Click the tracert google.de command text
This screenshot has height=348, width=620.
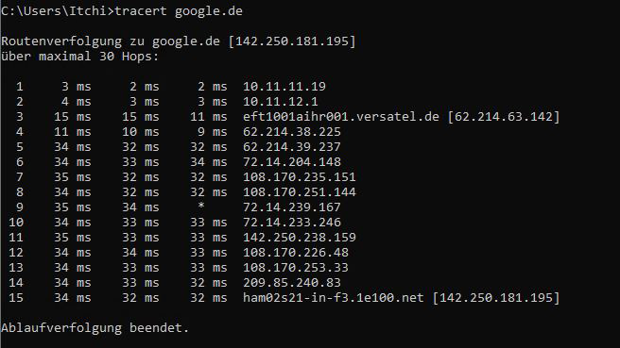pyautogui.click(x=179, y=11)
